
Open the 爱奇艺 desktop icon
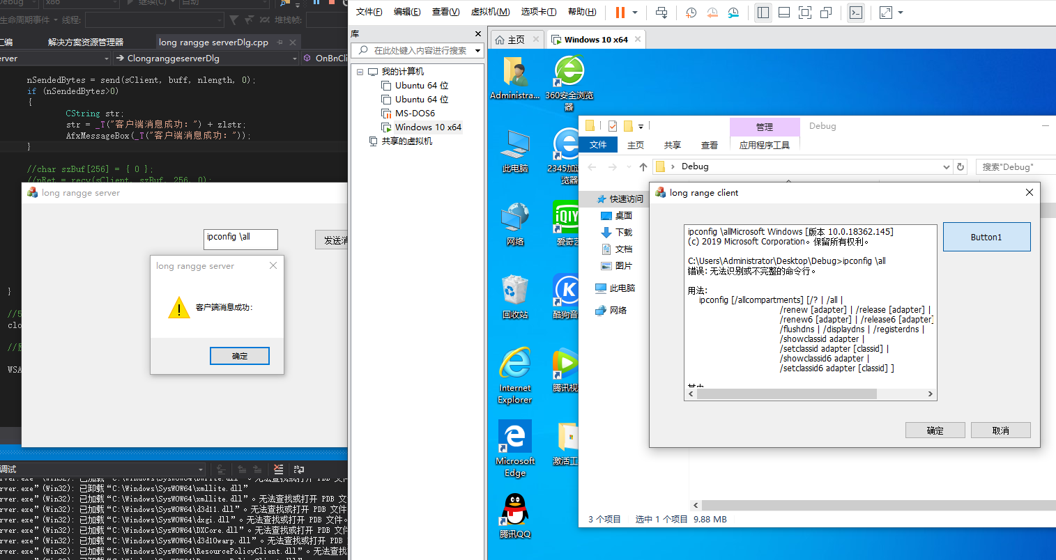pyautogui.click(x=566, y=224)
